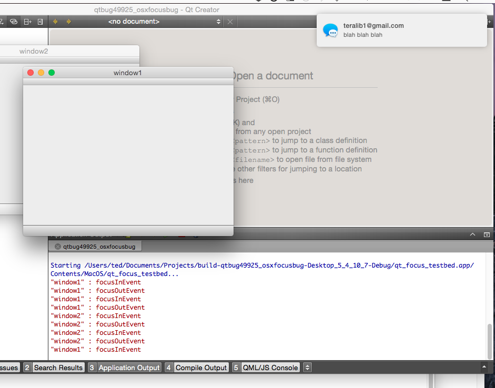The height and width of the screenshot is (388, 495).
Task: Click the split sidebar icon
Action: click(28, 22)
